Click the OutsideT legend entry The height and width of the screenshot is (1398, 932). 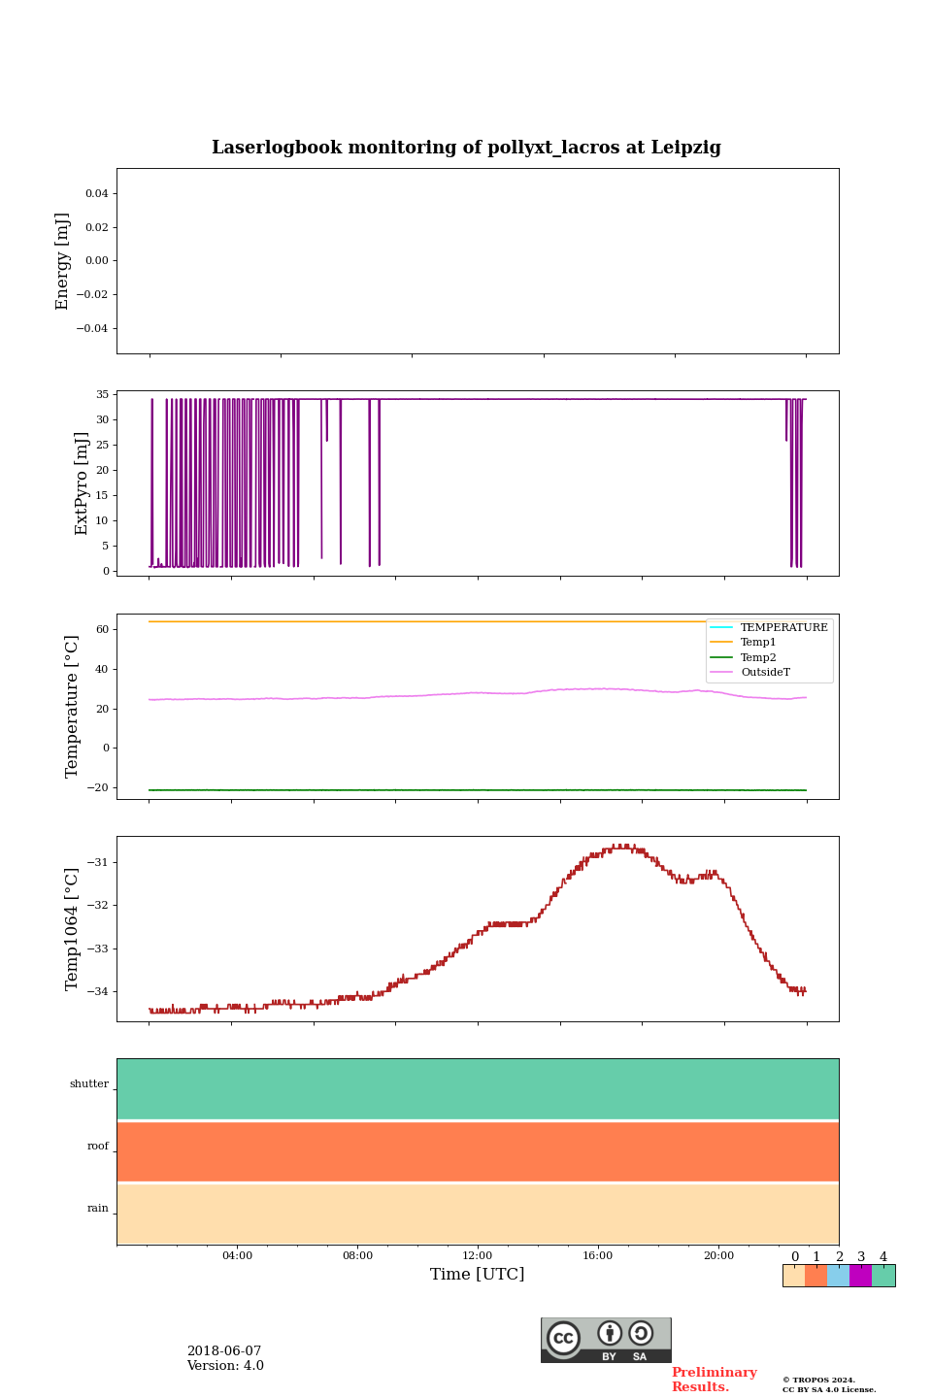tap(750, 672)
